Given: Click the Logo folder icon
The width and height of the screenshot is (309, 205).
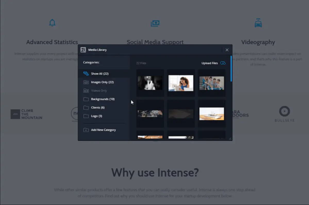Looking at the screenshot, I should click(86, 116).
